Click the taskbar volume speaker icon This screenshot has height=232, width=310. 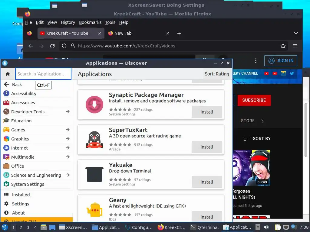tap(266, 227)
